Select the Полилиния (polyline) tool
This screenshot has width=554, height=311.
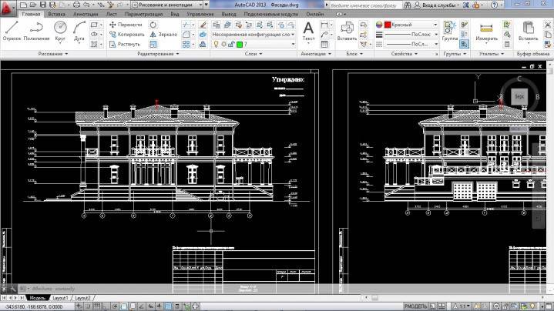point(35,30)
